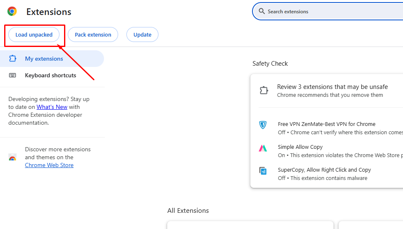Click the SuperCopy extension icon

pyautogui.click(x=263, y=171)
